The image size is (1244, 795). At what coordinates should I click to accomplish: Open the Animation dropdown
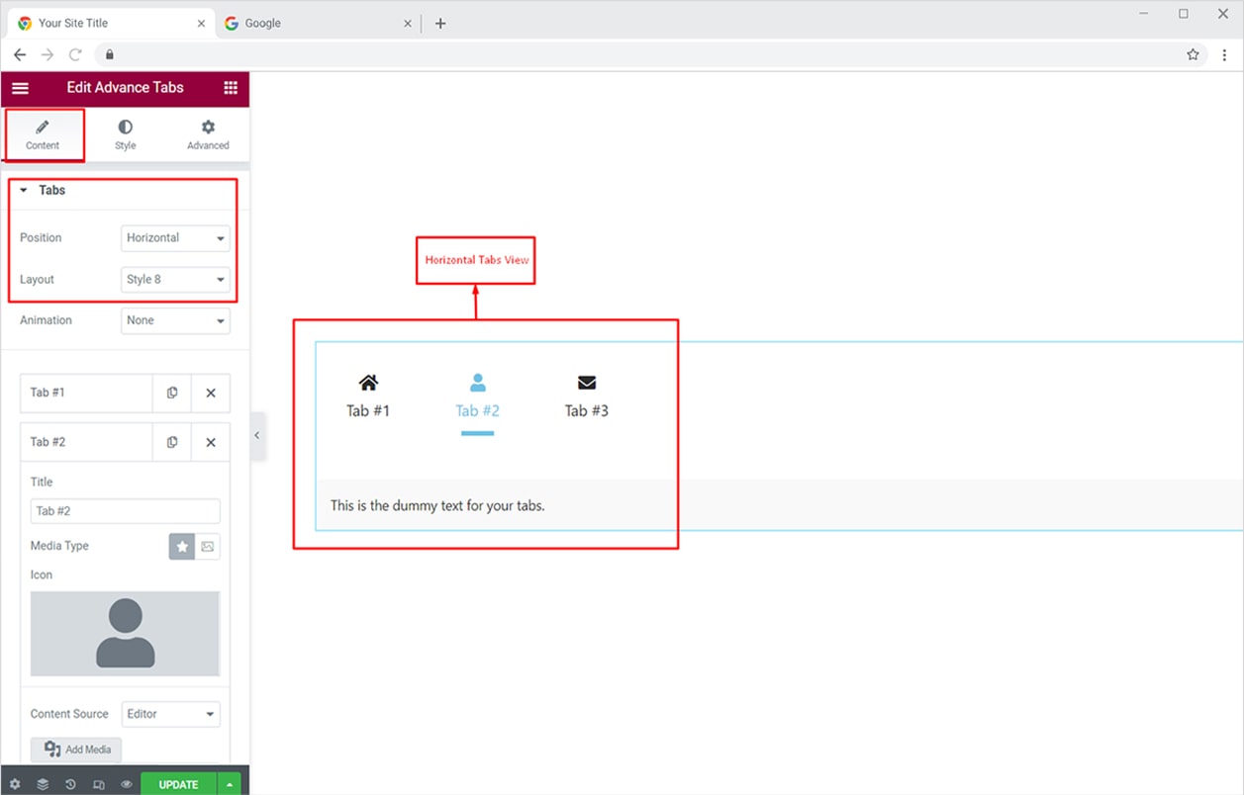click(x=175, y=320)
